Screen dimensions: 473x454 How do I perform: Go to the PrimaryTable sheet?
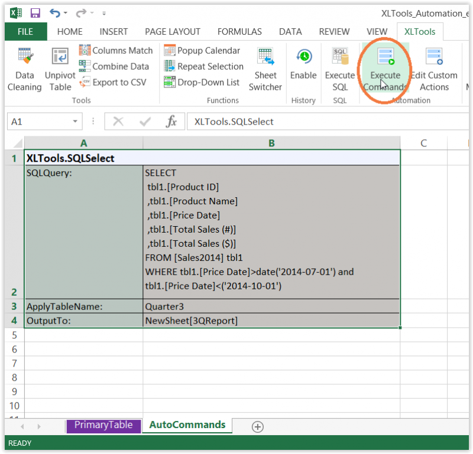103,424
